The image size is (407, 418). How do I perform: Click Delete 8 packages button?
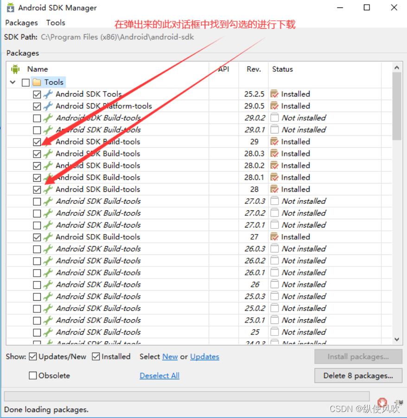(358, 376)
